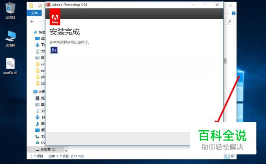Click the '5 个项目' status bar text
This screenshot has width=266, height=164.
(37, 156)
